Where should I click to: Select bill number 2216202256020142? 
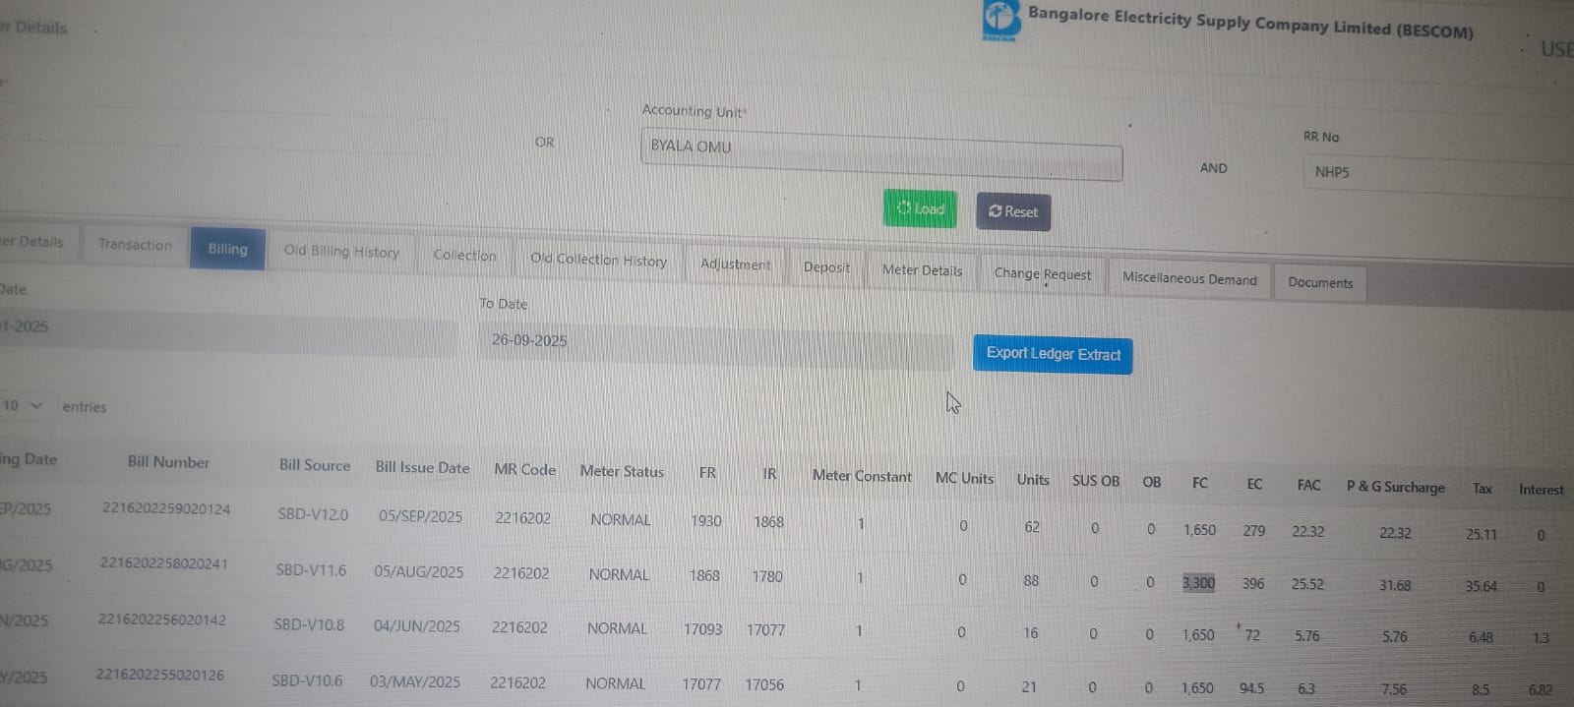pyautogui.click(x=161, y=619)
